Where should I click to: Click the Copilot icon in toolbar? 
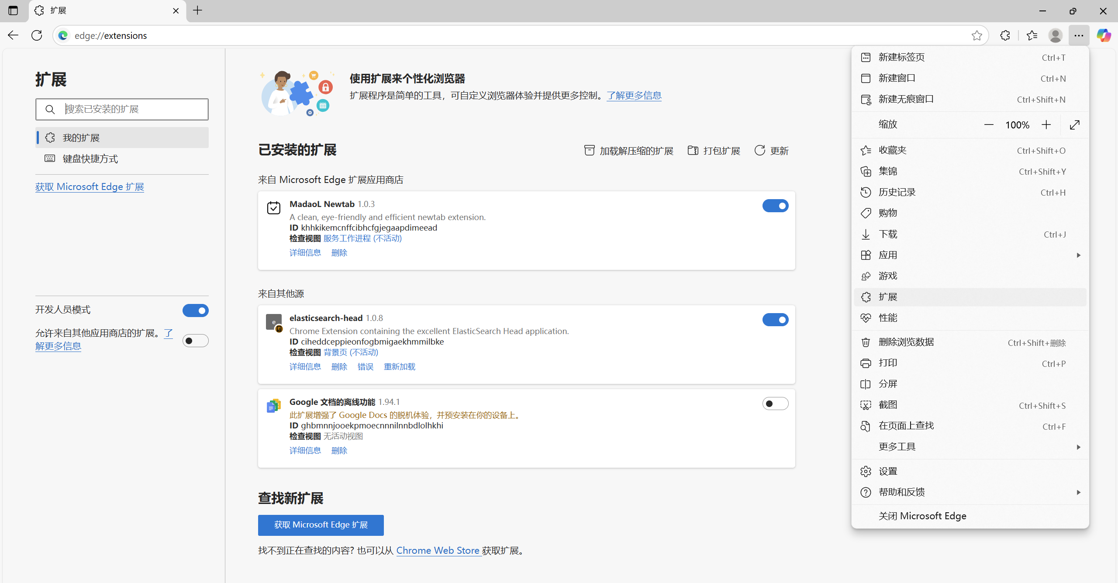click(x=1104, y=35)
